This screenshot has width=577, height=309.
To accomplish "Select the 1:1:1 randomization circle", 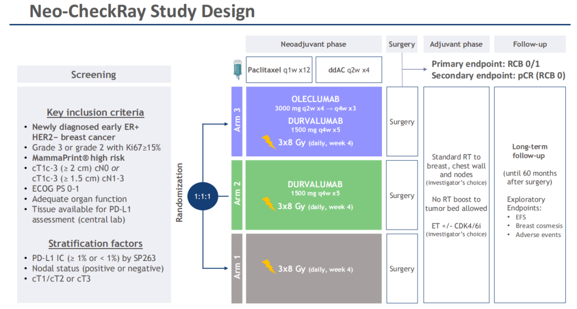I will [202, 196].
